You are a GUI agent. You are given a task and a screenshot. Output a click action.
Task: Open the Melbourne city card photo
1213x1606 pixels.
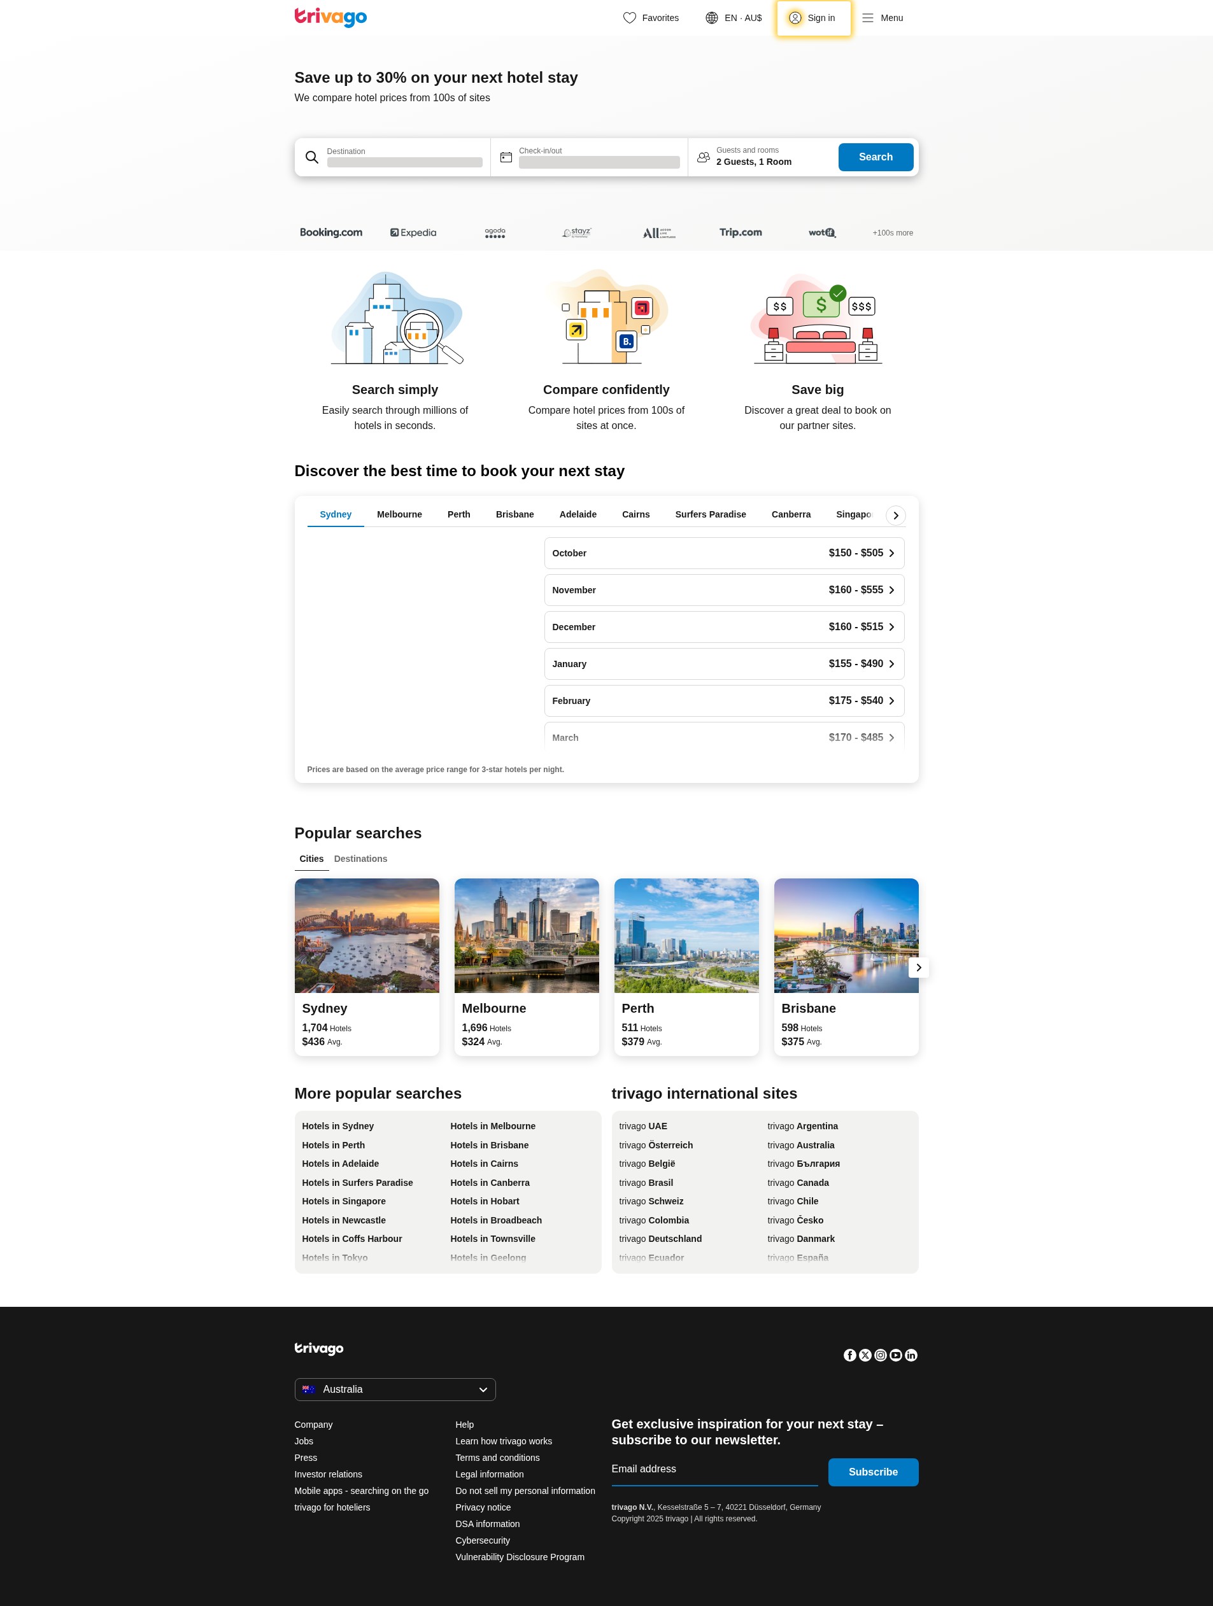(527, 935)
